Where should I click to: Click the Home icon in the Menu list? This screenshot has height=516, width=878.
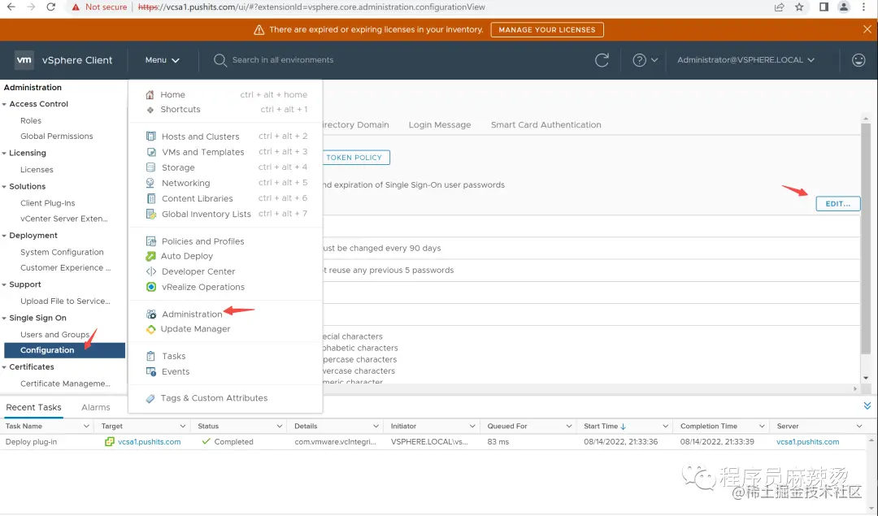click(x=150, y=94)
